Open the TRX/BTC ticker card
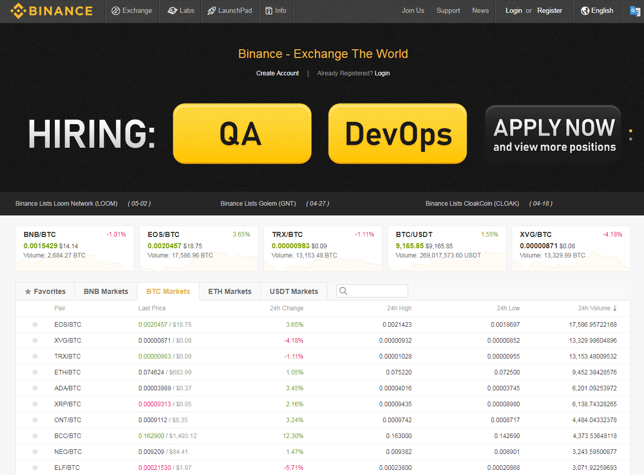The height and width of the screenshot is (475, 644). click(323, 249)
